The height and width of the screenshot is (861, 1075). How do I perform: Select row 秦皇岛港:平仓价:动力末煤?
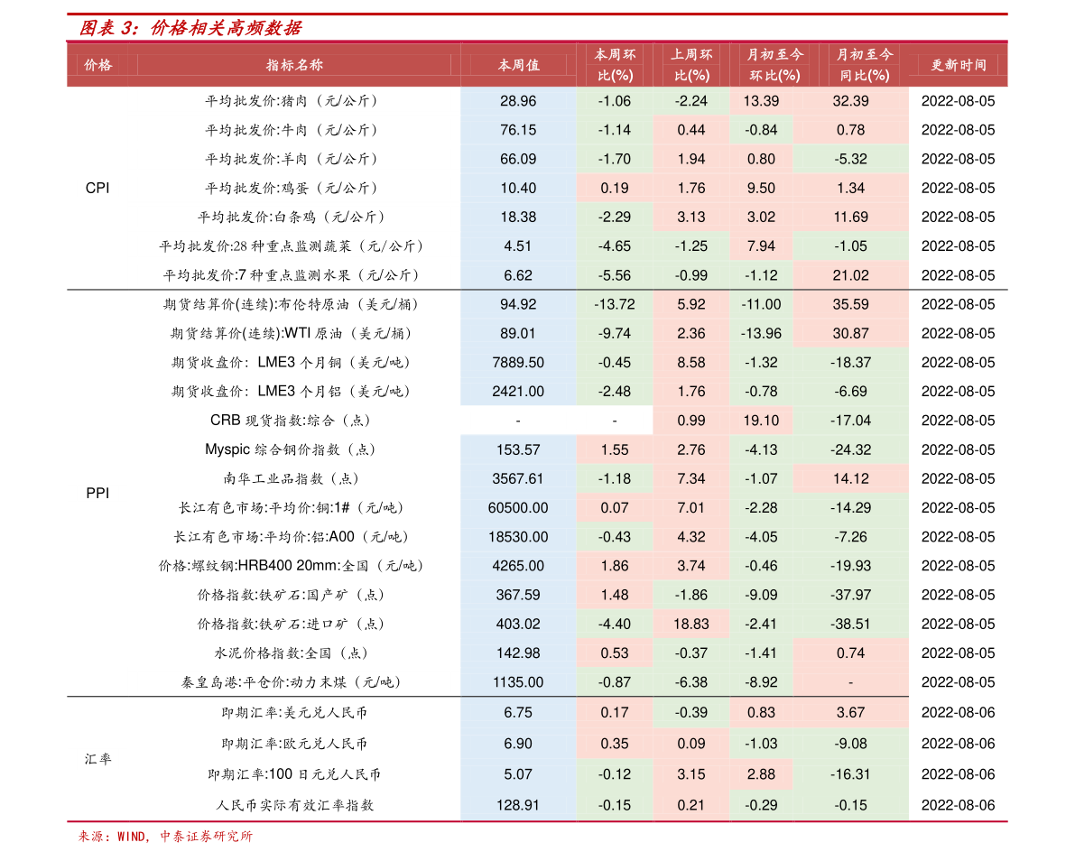pyautogui.click(x=537, y=682)
